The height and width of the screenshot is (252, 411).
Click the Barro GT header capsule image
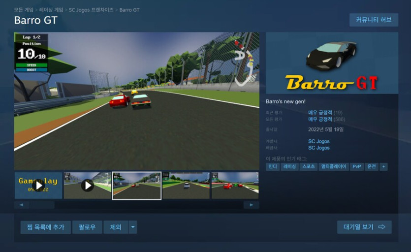coord(332,63)
